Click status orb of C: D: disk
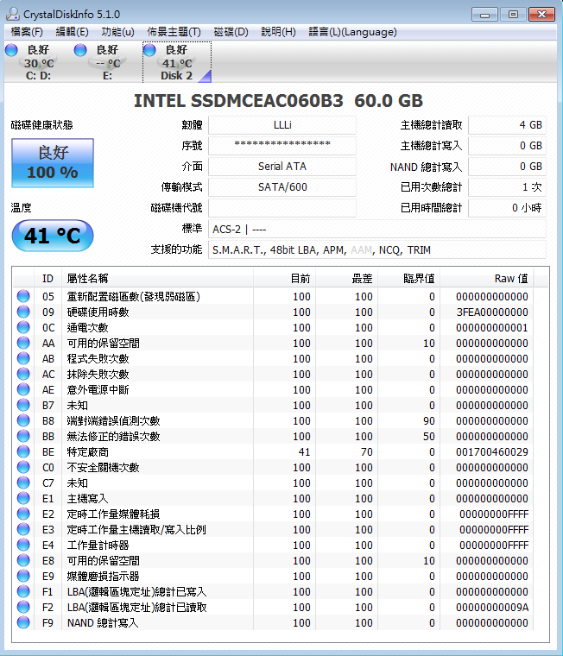The image size is (563, 656). click(x=11, y=51)
